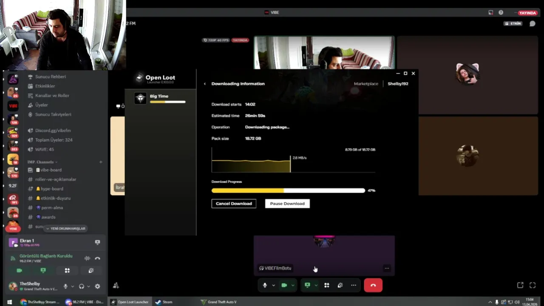Enter fullscreen for the call view

point(533,285)
